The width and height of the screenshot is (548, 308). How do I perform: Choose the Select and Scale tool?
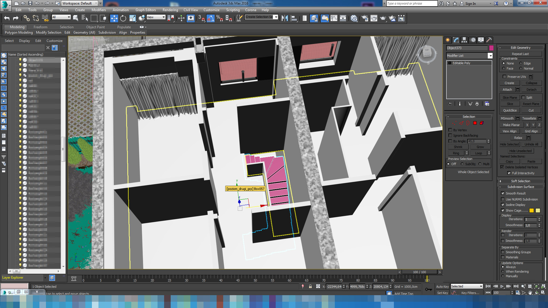[132, 18]
